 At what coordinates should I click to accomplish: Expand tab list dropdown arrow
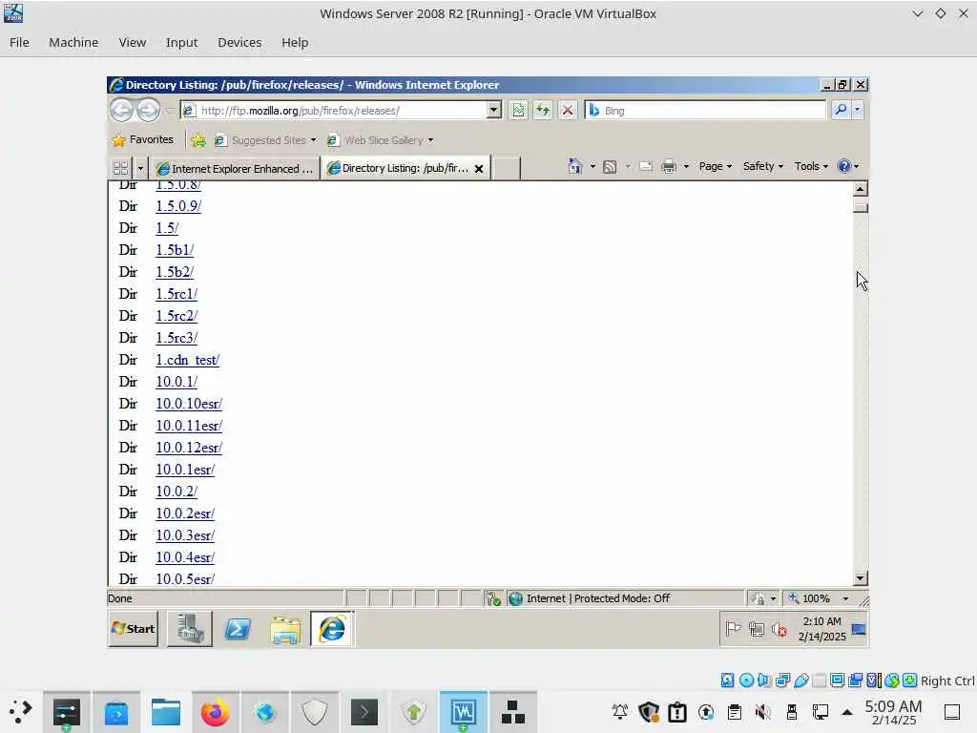point(140,168)
